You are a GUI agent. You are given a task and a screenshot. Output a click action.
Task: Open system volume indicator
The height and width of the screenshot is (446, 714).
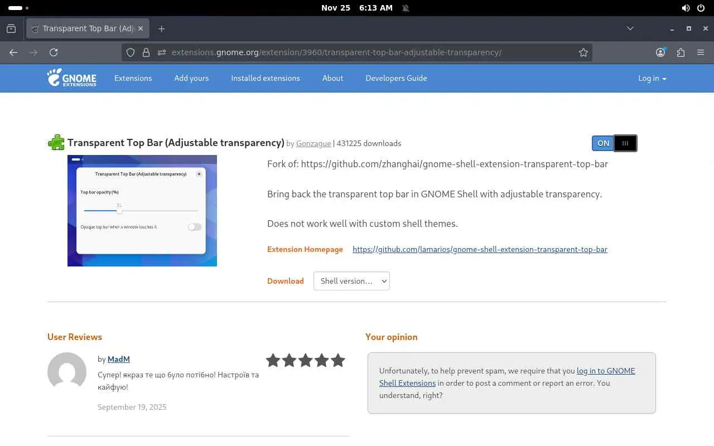point(686,8)
